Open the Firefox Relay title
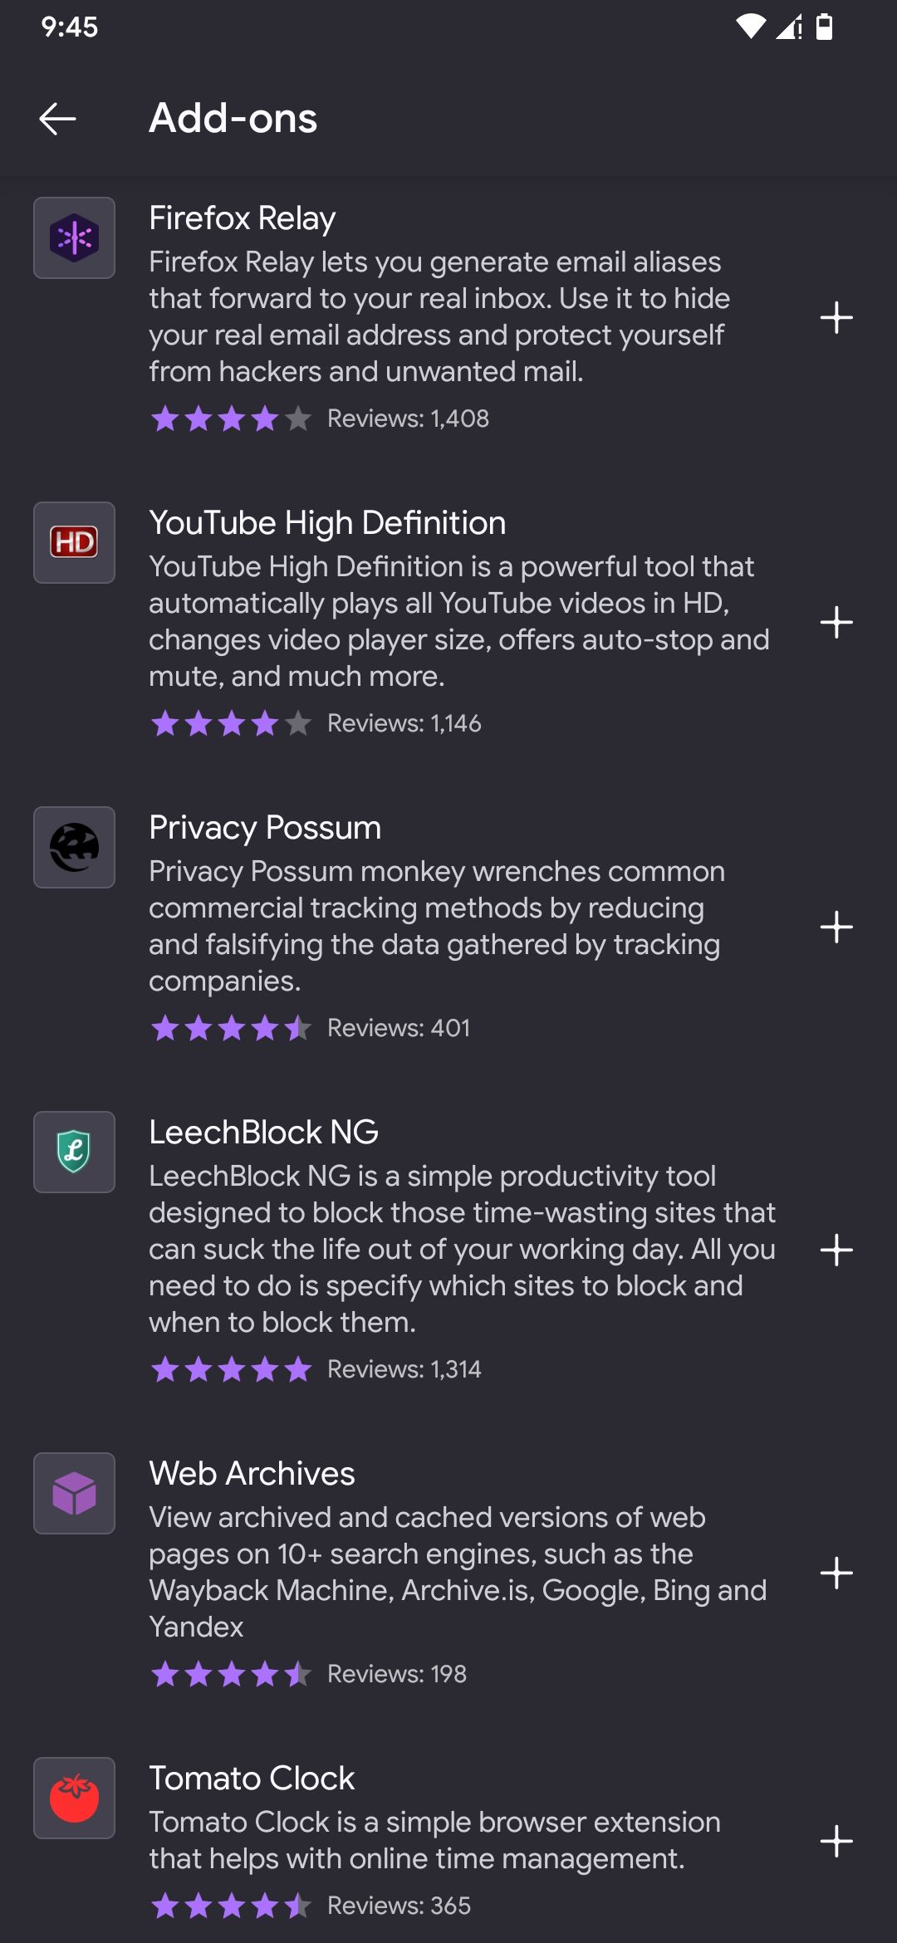The image size is (897, 1943). [x=242, y=218]
